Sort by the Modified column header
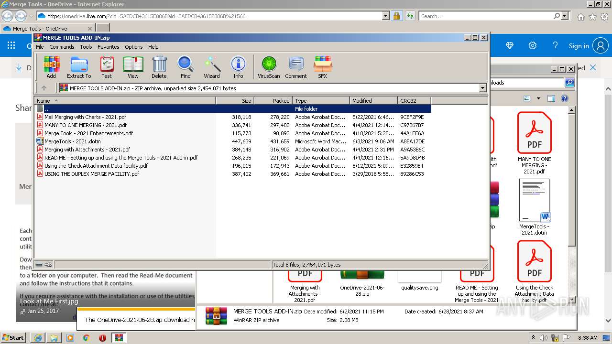 point(373,100)
